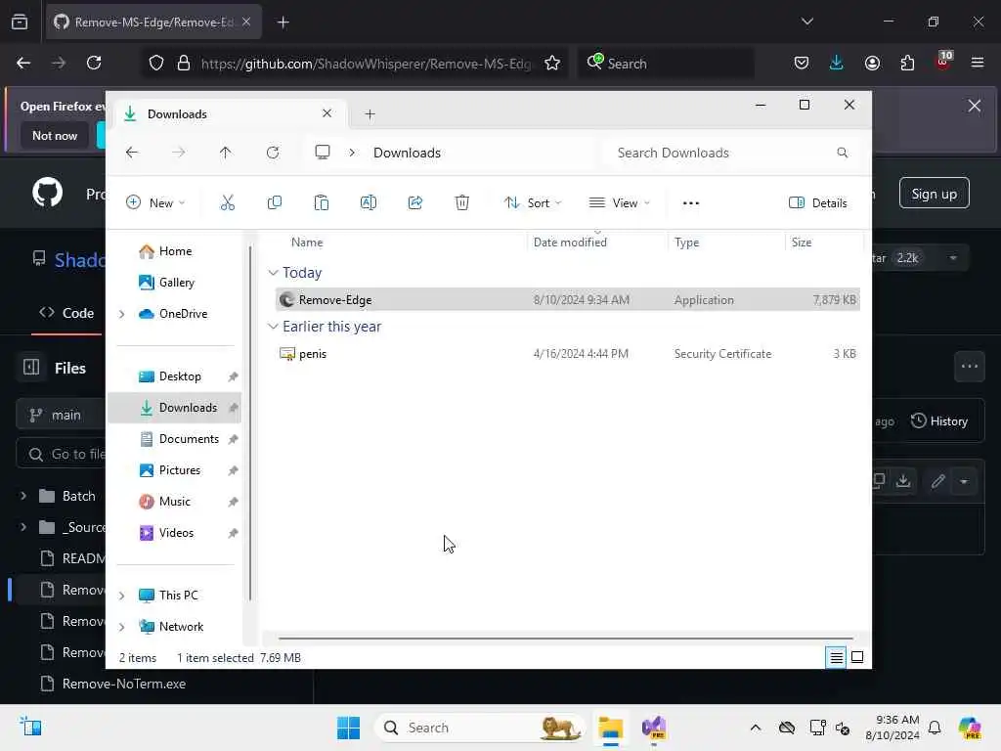
Task: Expand Network in navigation pane
Action: pyautogui.click(x=121, y=627)
